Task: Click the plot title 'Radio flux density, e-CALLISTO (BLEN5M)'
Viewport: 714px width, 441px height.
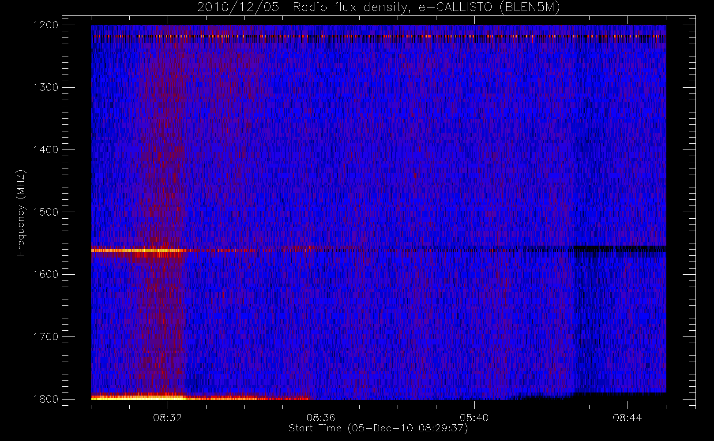Action: coord(426,7)
